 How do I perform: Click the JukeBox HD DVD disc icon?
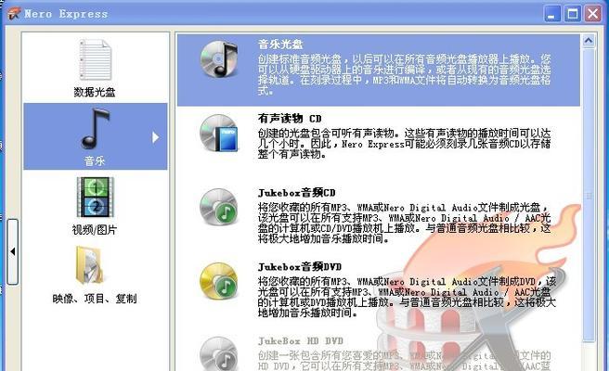(x=219, y=353)
